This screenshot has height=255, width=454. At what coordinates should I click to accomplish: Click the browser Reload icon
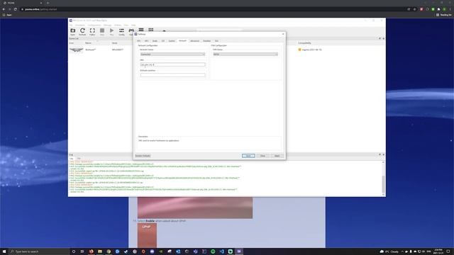(16, 9)
